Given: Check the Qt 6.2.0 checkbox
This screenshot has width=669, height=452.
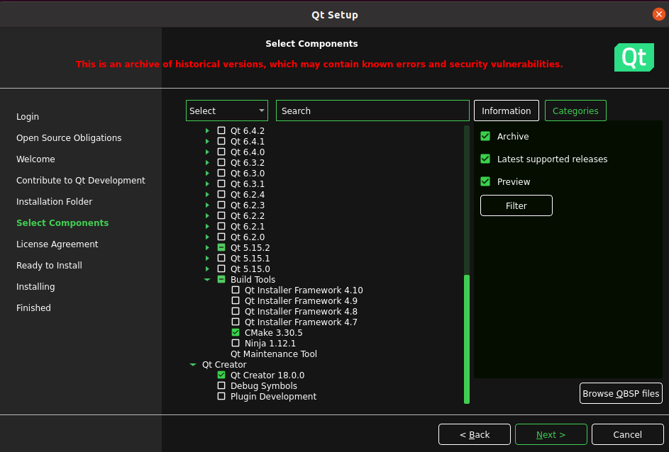Looking at the screenshot, I should (x=221, y=237).
